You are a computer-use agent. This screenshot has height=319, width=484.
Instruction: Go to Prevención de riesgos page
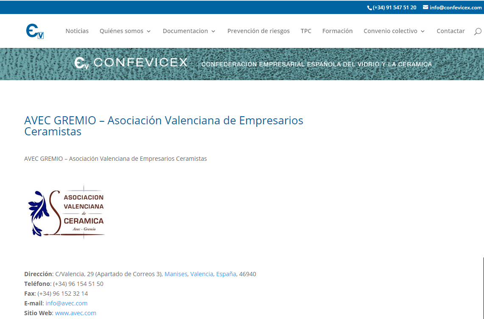click(259, 31)
